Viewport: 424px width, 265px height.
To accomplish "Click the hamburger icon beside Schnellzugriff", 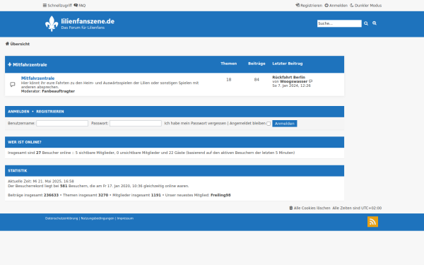I will (45, 5).
